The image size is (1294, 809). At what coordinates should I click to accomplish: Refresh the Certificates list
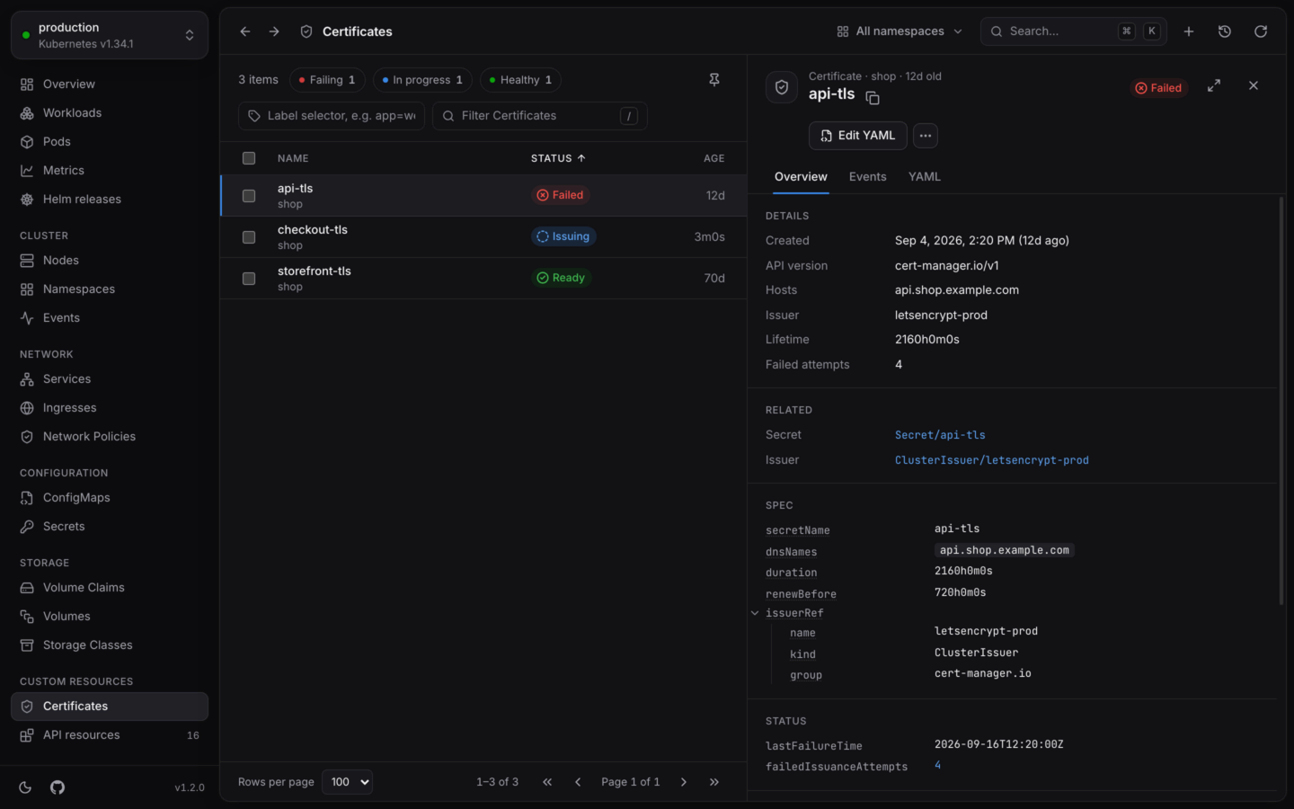pyautogui.click(x=1261, y=31)
